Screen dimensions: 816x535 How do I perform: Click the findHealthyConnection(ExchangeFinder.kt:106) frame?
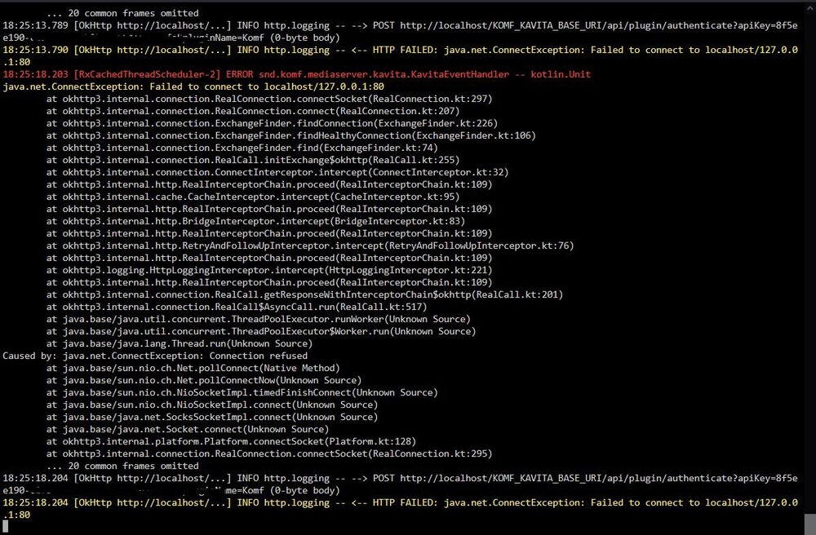pyautogui.click(x=291, y=135)
